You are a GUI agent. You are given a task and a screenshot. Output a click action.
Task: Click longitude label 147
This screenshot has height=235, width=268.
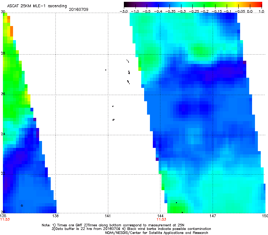[213, 216]
